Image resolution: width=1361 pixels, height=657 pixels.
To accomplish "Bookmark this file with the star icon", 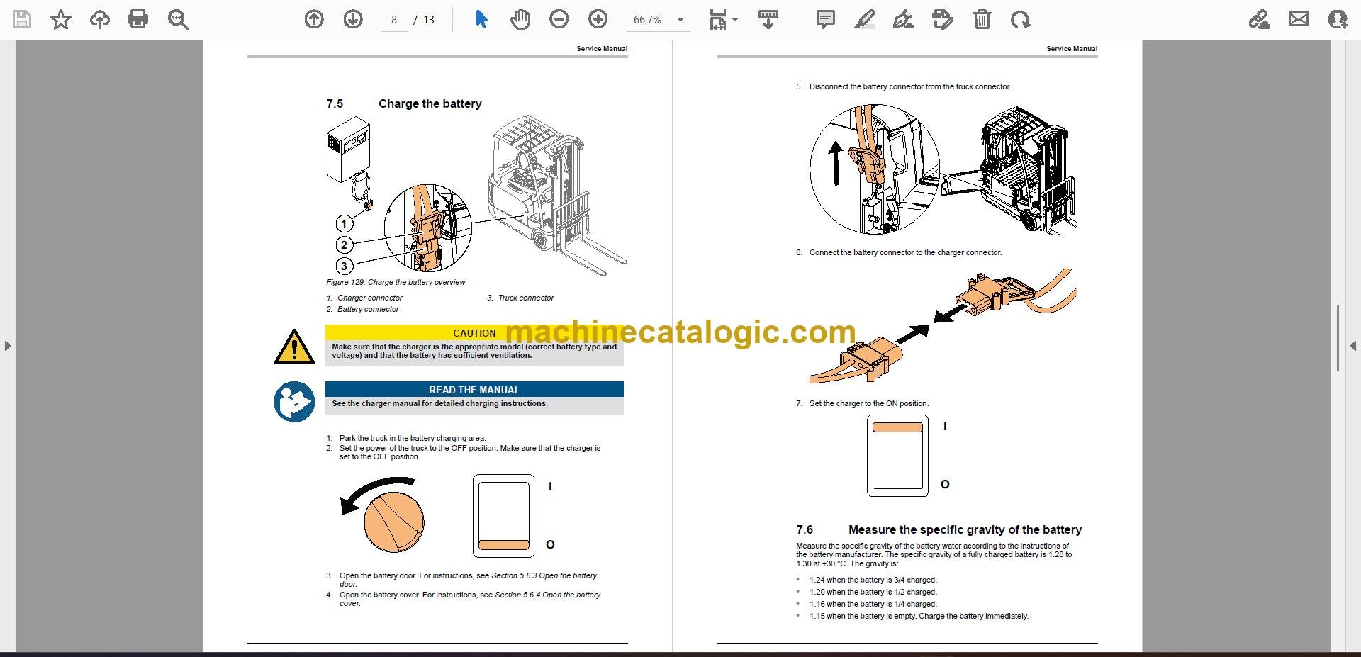I will pyautogui.click(x=61, y=20).
